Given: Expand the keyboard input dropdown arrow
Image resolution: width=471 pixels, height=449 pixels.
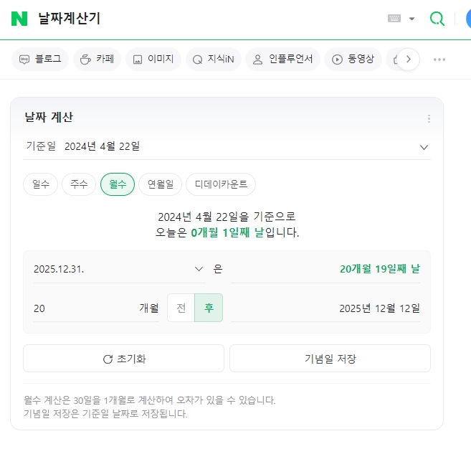Looking at the screenshot, I should pyautogui.click(x=412, y=19).
